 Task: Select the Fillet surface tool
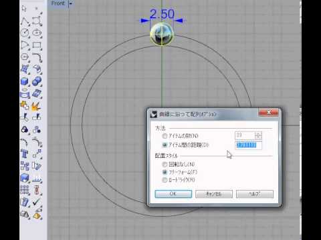(x=37, y=69)
